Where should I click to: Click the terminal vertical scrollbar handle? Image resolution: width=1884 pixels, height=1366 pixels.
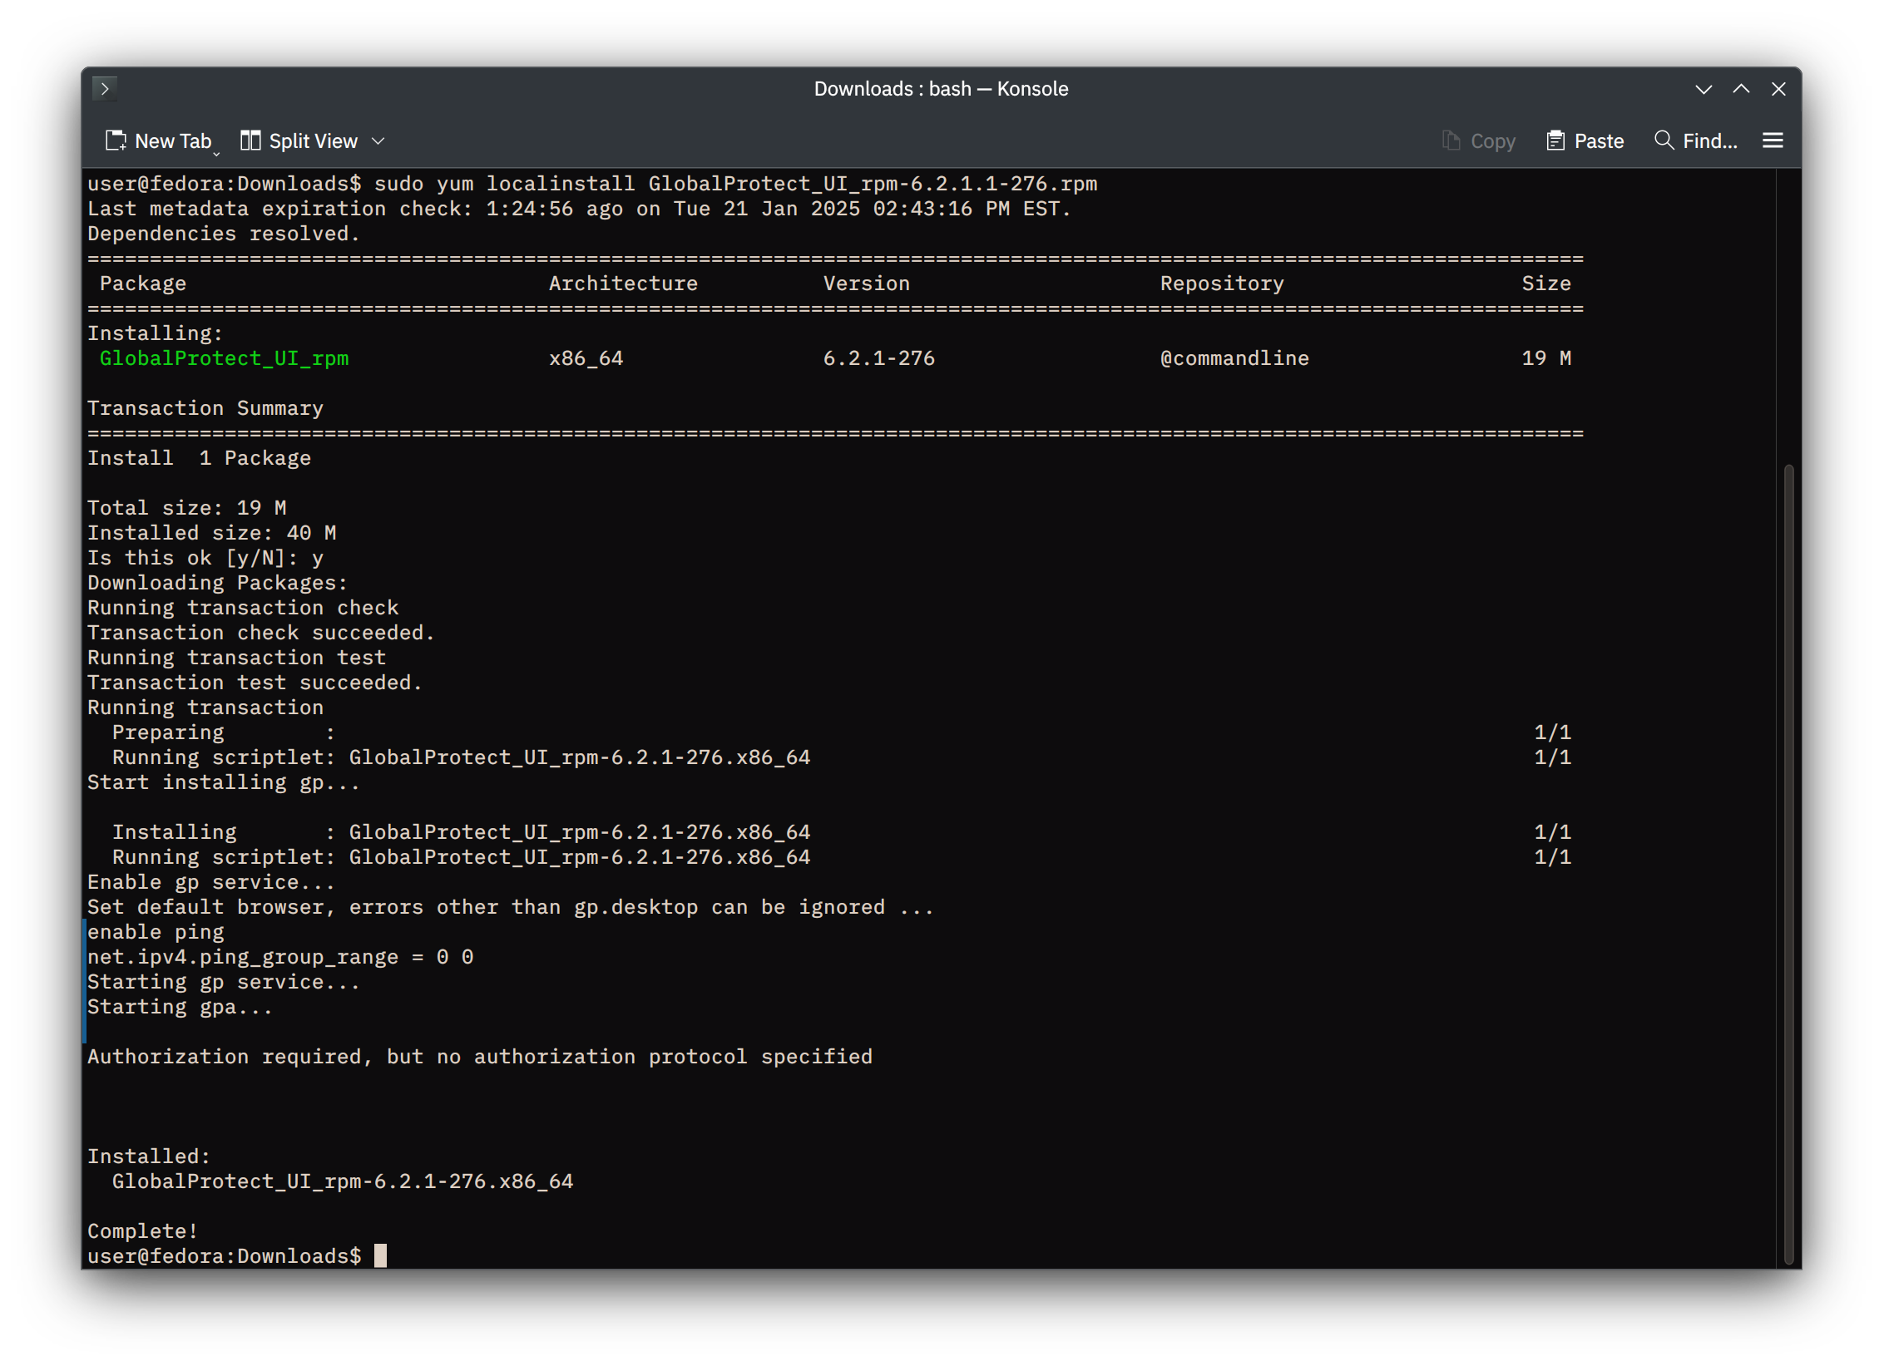pyautogui.click(x=1788, y=863)
